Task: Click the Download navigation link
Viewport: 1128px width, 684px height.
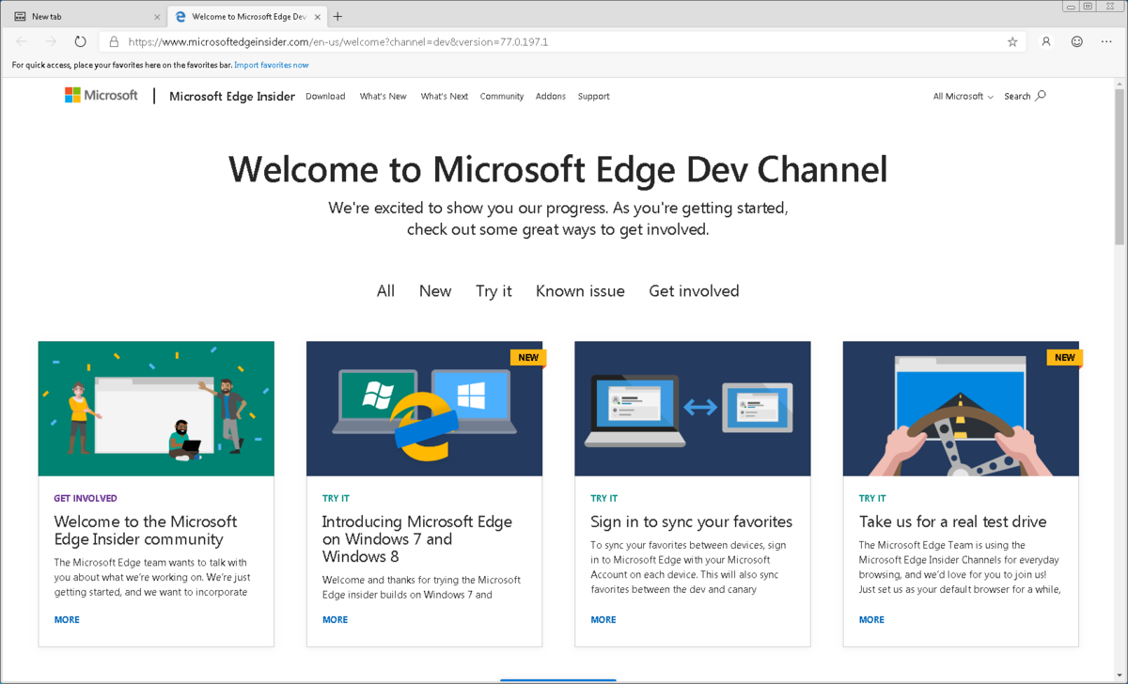Action: 325,96
